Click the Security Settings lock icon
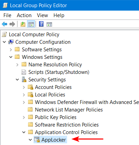 (24, 80)
